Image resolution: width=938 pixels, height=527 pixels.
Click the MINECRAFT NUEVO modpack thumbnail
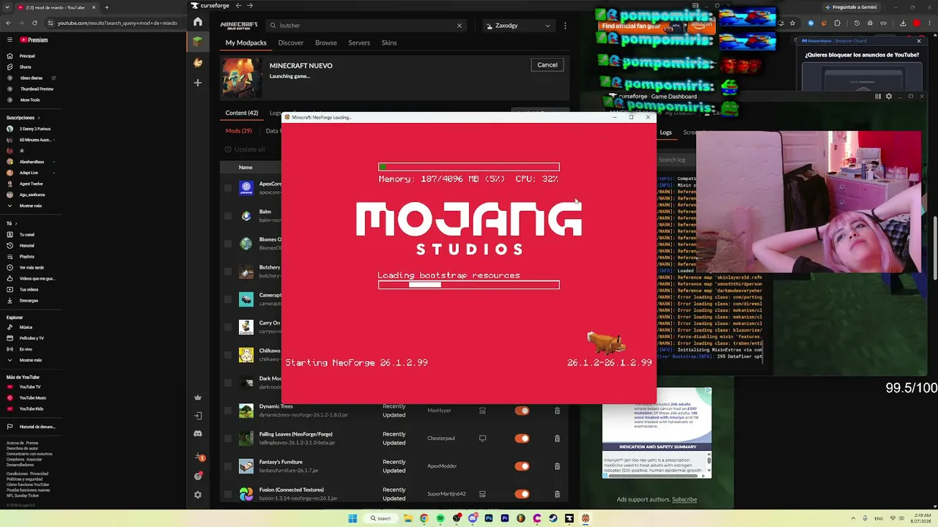242,78
